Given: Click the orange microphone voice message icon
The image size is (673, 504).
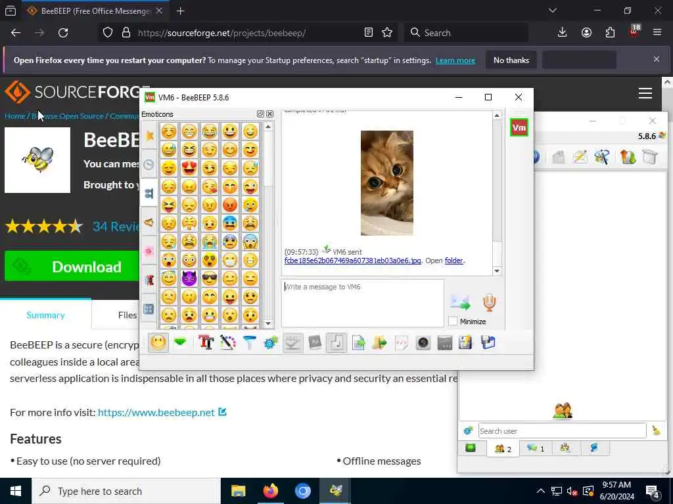Looking at the screenshot, I should pyautogui.click(x=489, y=302).
